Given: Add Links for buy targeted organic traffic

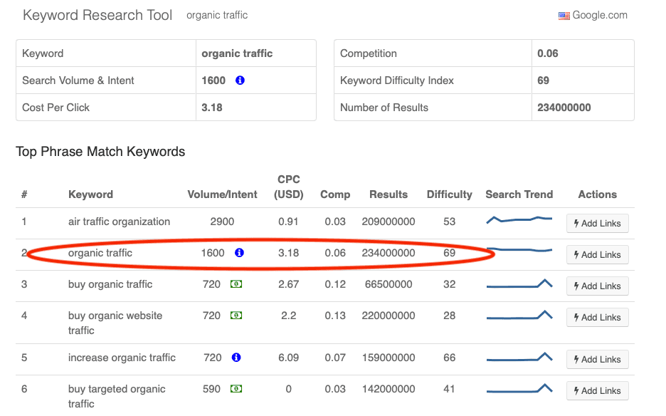Looking at the screenshot, I should click(597, 390).
